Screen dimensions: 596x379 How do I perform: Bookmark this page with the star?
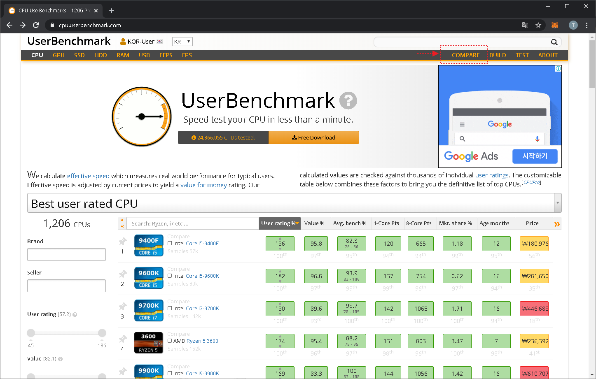538,25
